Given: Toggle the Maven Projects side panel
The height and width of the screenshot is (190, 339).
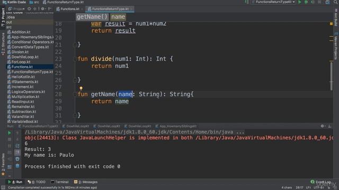Looking at the screenshot, I should 336,46.
